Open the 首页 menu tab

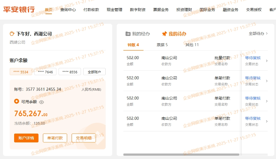(x=49, y=10)
